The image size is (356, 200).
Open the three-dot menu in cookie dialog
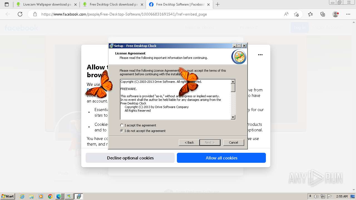click(x=260, y=55)
